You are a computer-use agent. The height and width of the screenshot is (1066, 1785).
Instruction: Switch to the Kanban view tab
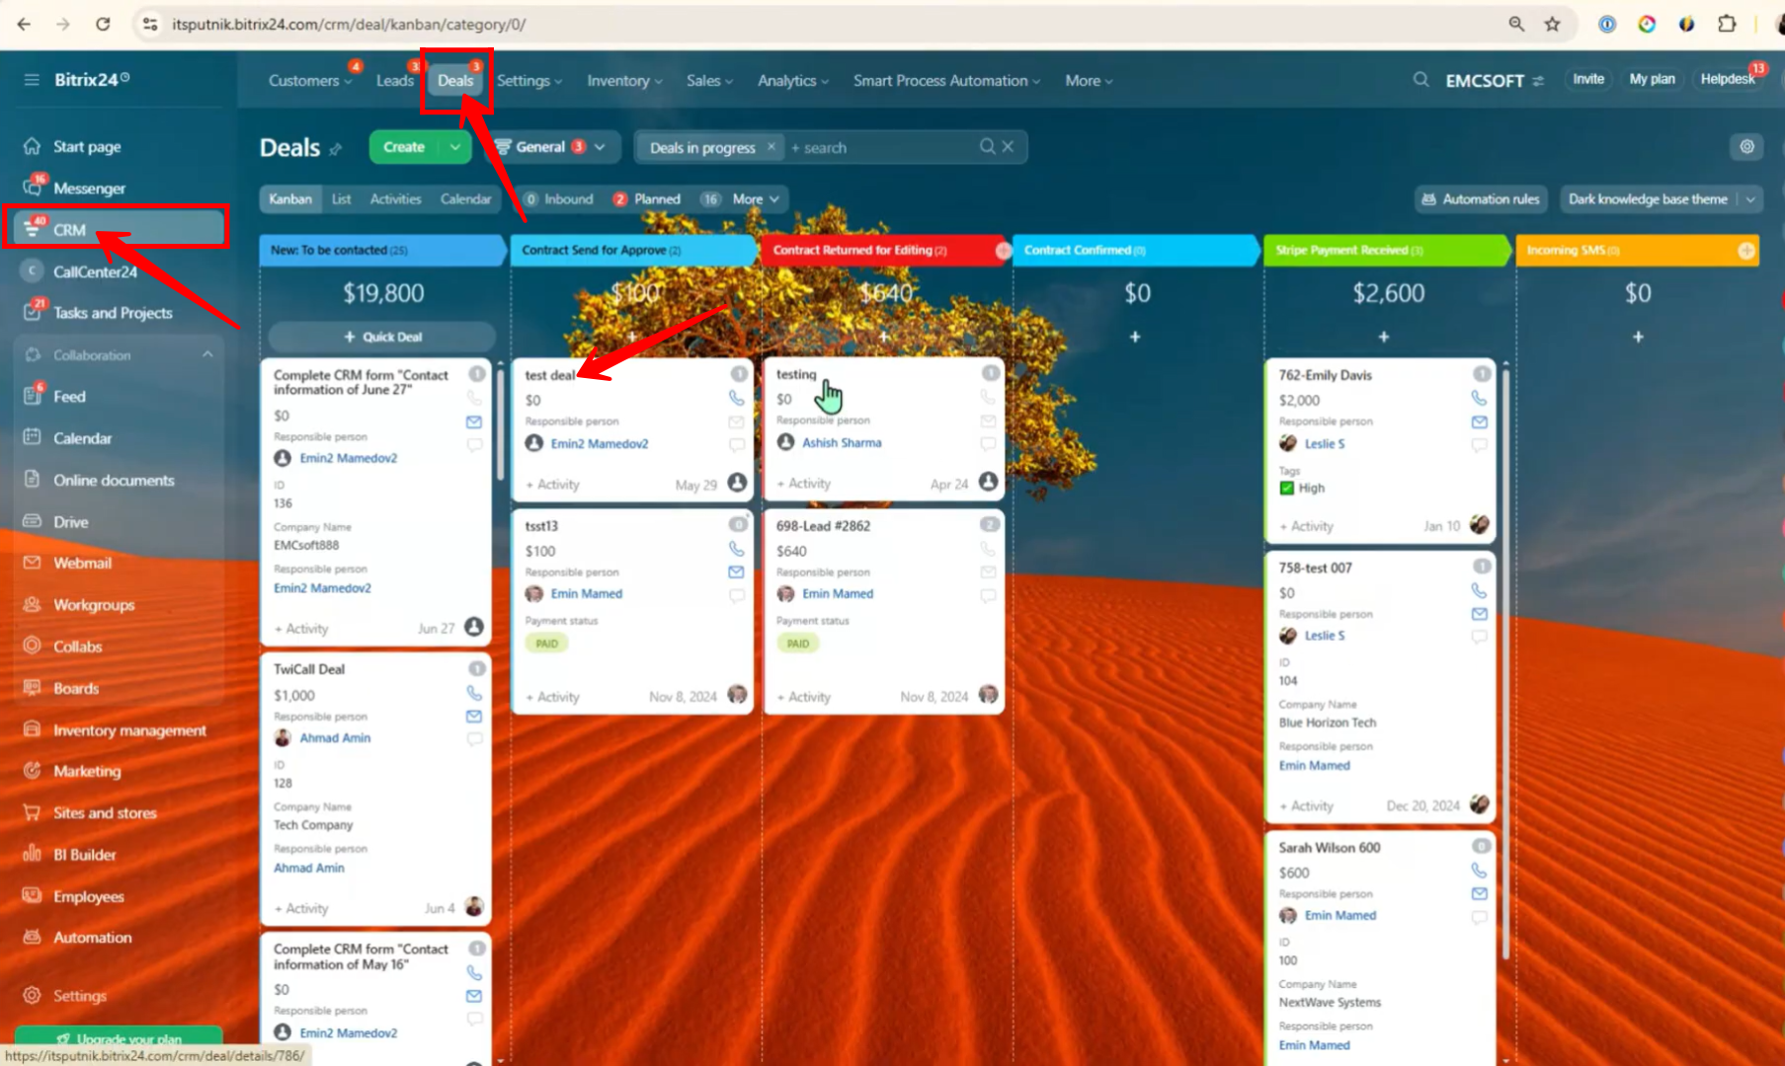[x=290, y=199]
